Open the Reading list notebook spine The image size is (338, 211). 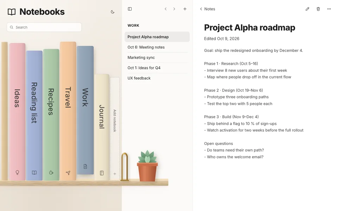click(x=34, y=115)
